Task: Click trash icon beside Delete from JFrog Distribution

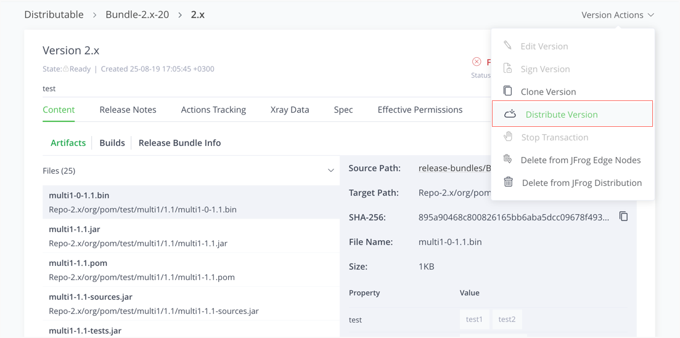Action: click(x=508, y=182)
